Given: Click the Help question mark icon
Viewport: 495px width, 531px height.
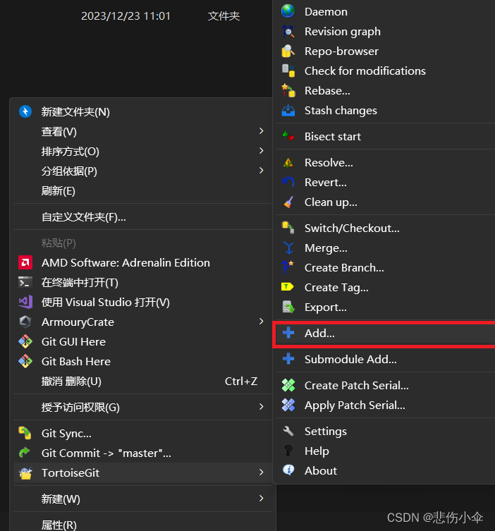Looking at the screenshot, I should pos(288,451).
